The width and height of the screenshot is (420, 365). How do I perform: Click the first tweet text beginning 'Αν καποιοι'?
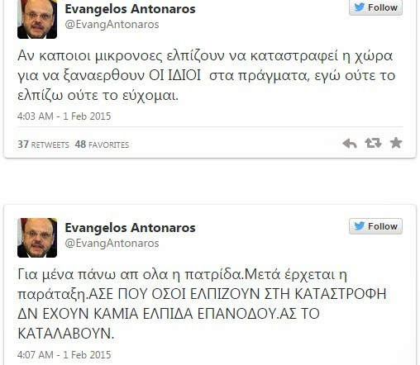tap(206, 76)
